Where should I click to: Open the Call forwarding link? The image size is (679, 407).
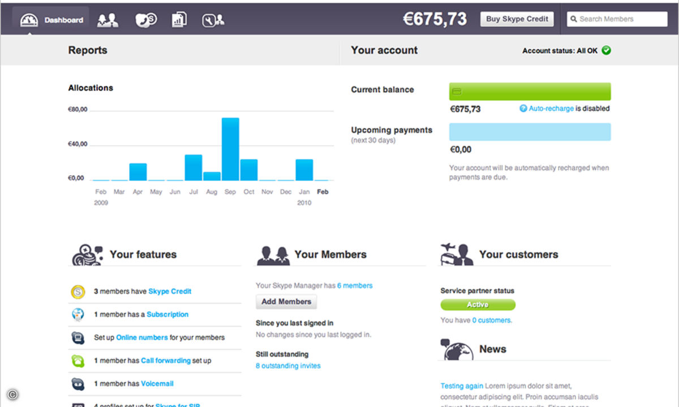pyautogui.click(x=166, y=361)
